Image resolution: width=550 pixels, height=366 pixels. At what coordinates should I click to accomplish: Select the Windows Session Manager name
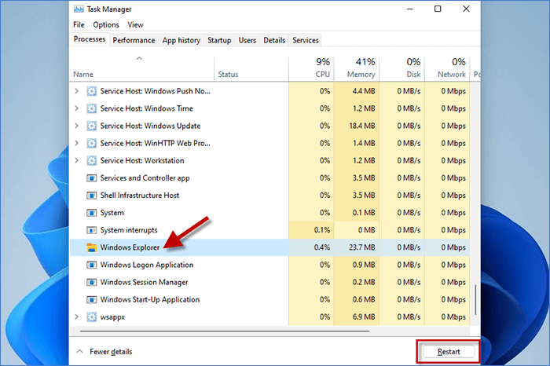[144, 282]
